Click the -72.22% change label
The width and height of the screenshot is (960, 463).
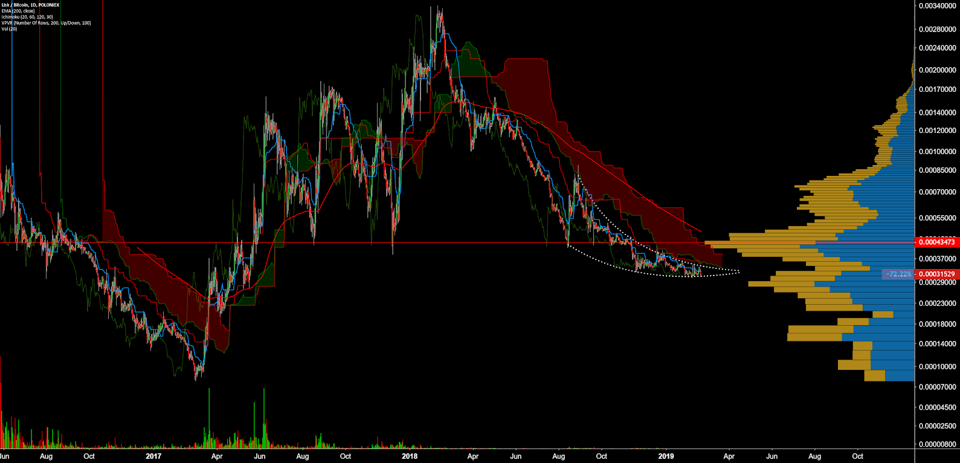tap(899, 274)
